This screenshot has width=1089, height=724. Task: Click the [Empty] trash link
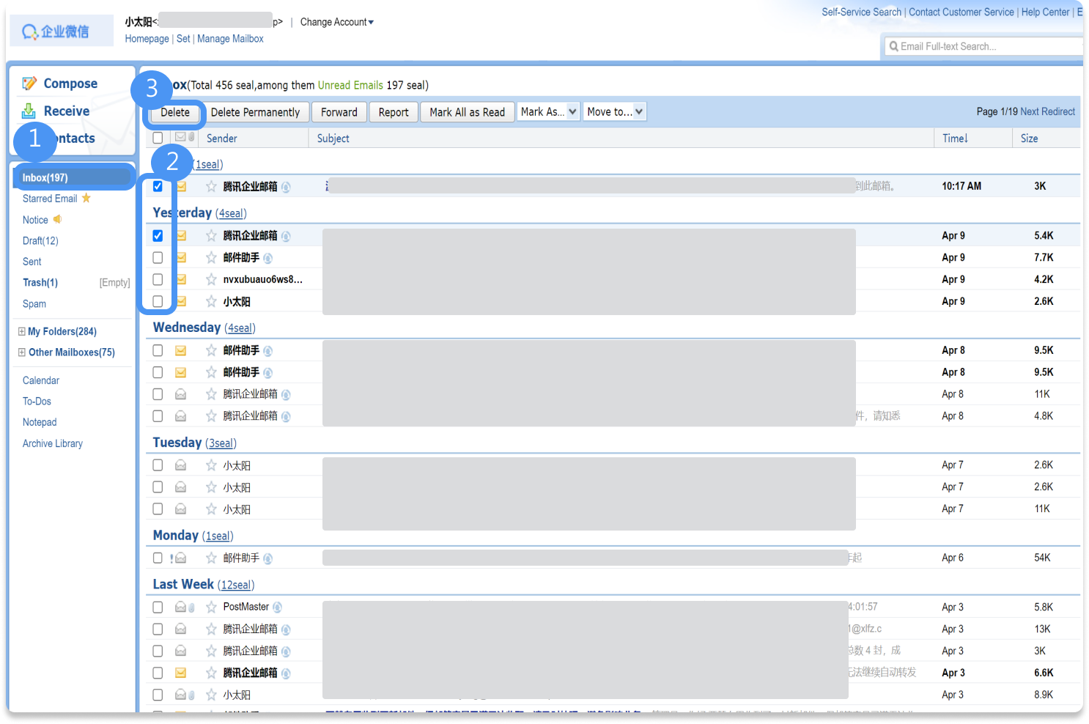click(x=115, y=283)
